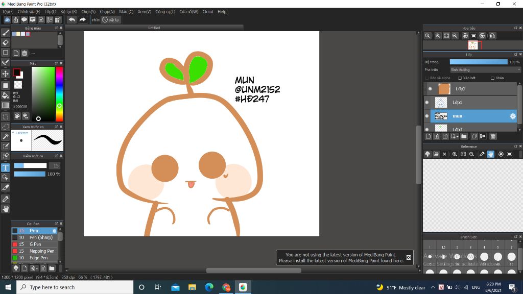523x294 pixels.
Task: Open the Chỉnh sửa (Edit) menu
Action: pyautogui.click(x=29, y=12)
